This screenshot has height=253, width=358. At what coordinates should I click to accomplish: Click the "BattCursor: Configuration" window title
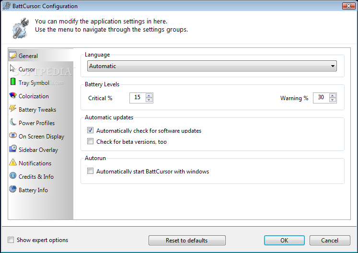tap(45, 6)
